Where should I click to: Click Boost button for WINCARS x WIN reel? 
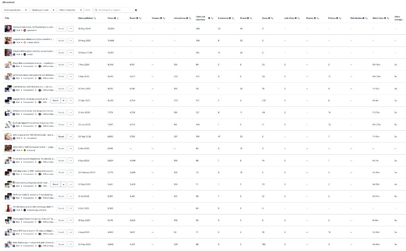point(61,148)
